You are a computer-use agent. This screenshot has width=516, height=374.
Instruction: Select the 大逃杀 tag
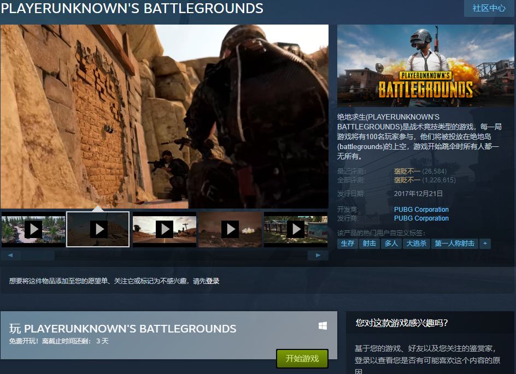click(416, 244)
